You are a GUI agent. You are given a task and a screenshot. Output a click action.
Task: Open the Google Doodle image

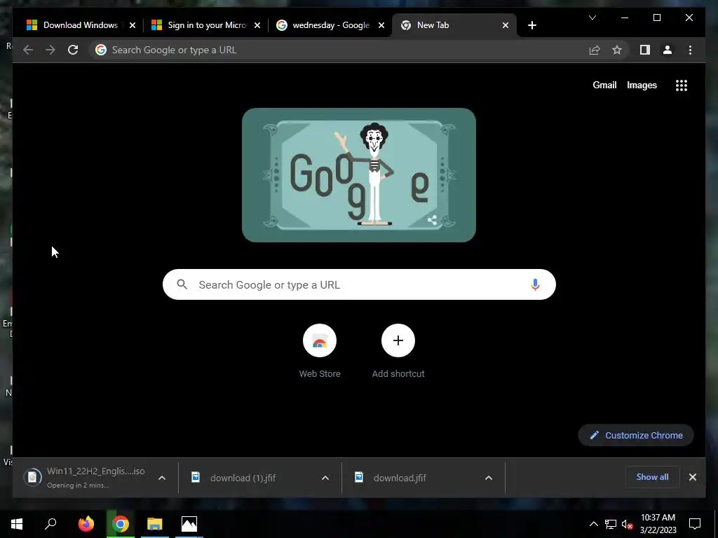coord(358,174)
